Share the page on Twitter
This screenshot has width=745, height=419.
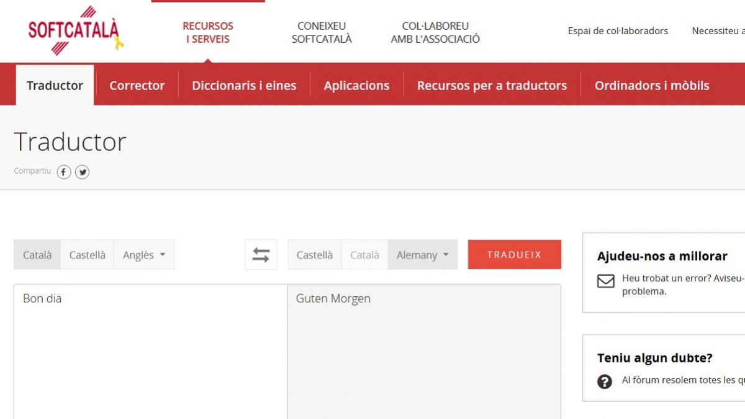click(x=82, y=171)
